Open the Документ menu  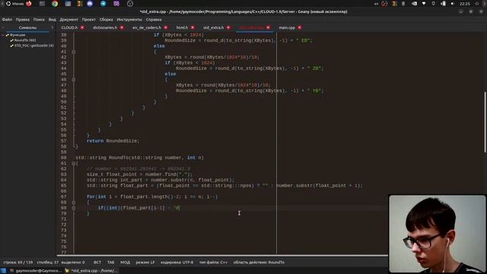(69, 19)
